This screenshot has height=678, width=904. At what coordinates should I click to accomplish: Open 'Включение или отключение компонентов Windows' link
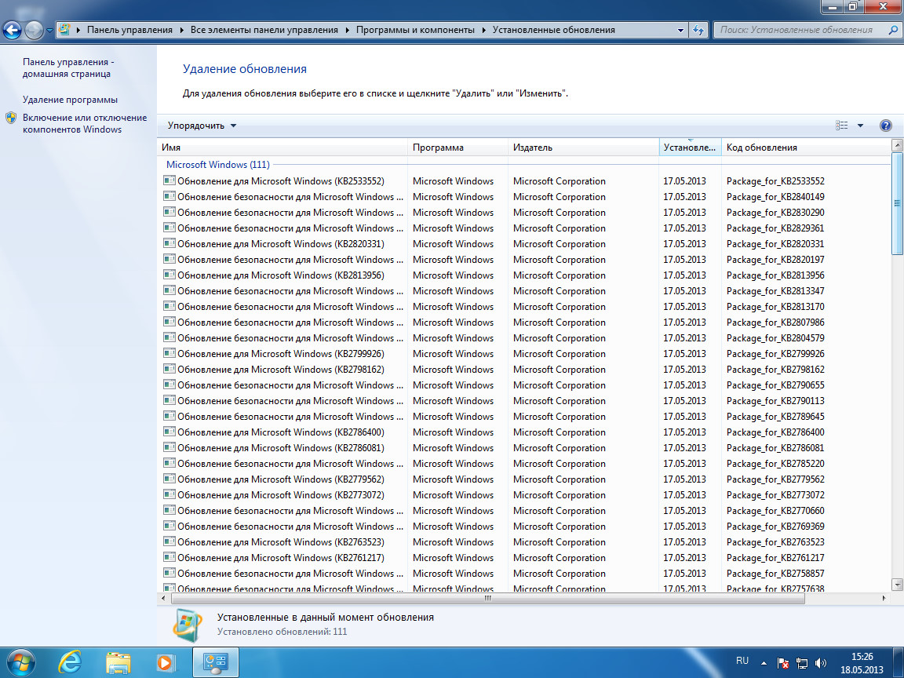(85, 123)
